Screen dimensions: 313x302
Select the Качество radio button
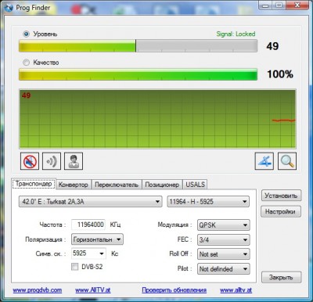coord(26,63)
